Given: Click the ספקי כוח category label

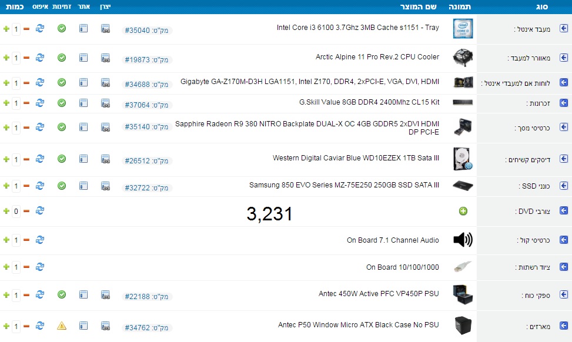Looking at the screenshot, I should point(536,296).
